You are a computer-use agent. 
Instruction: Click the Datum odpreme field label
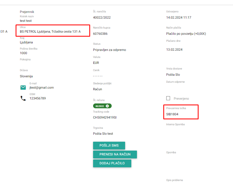(x=175, y=82)
